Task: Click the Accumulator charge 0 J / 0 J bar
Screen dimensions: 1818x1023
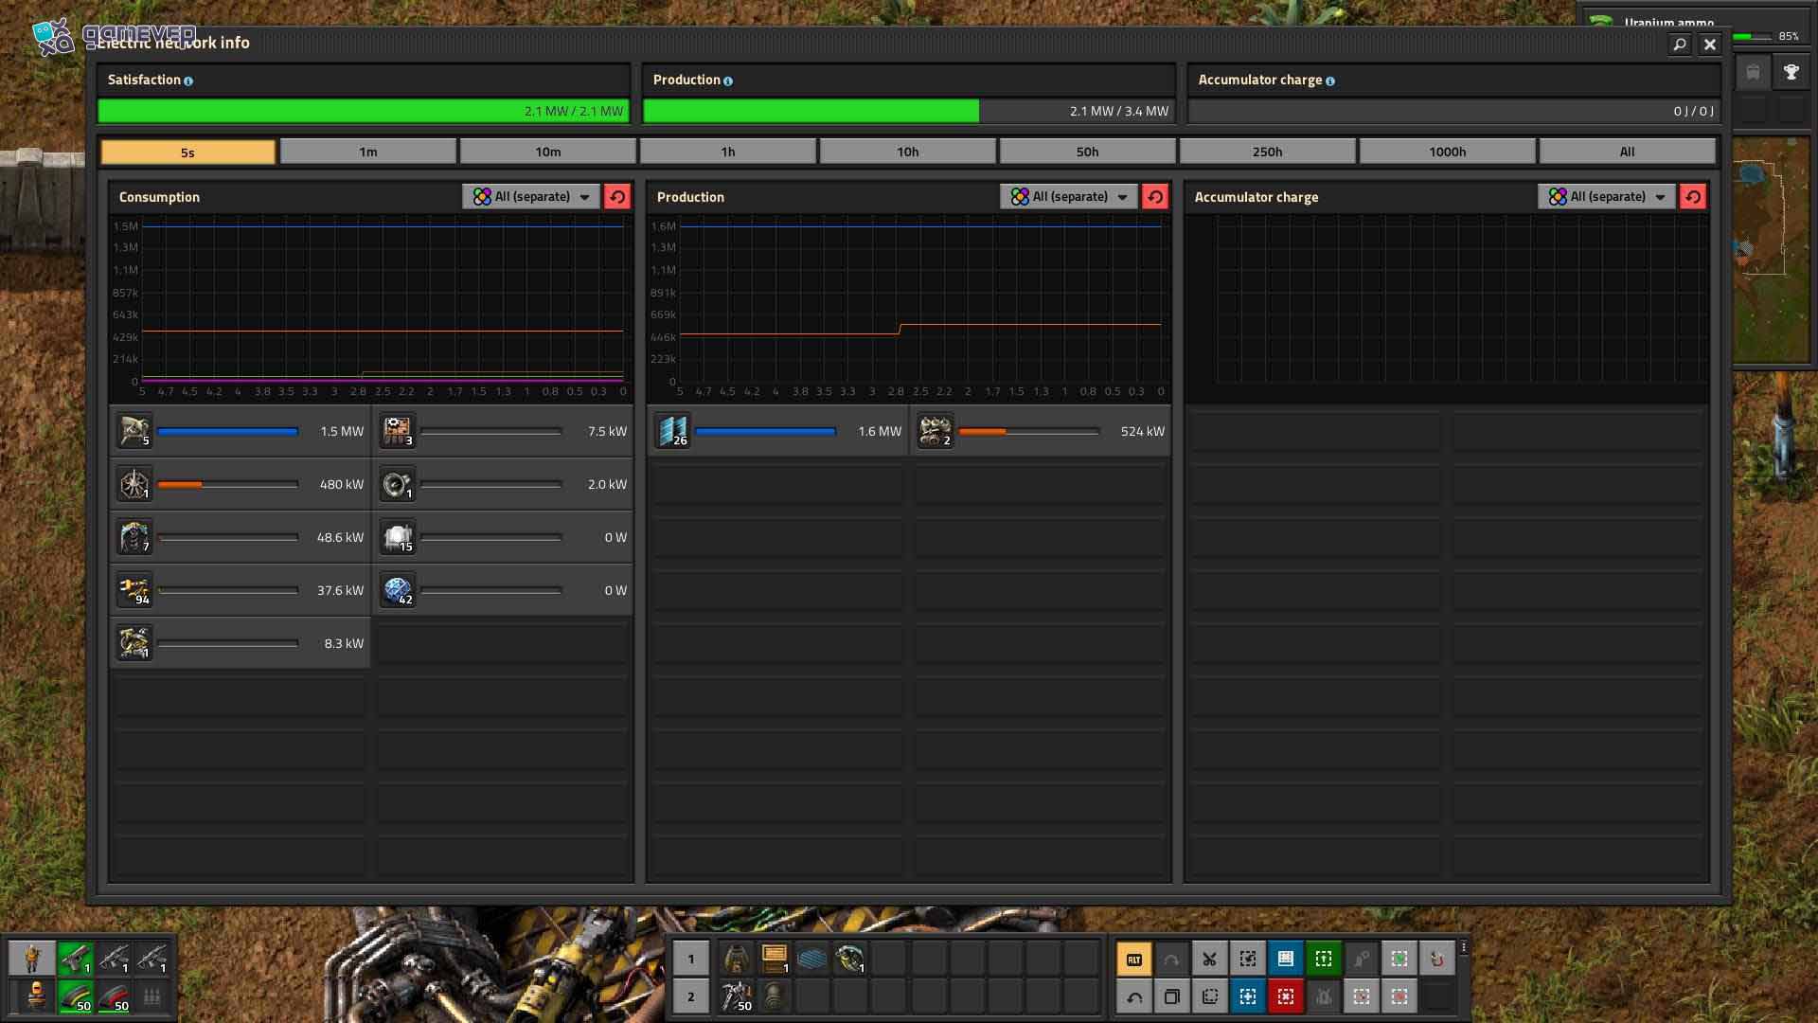Action: point(1453,111)
